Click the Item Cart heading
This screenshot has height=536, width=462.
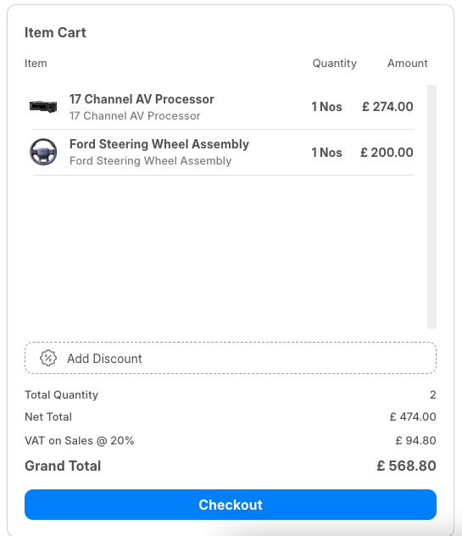point(55,32)
